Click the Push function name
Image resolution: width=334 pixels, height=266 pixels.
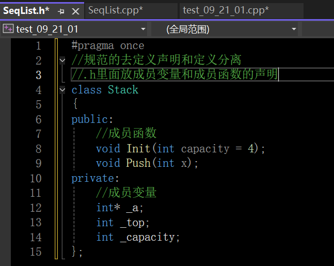(x=138, y=163)
